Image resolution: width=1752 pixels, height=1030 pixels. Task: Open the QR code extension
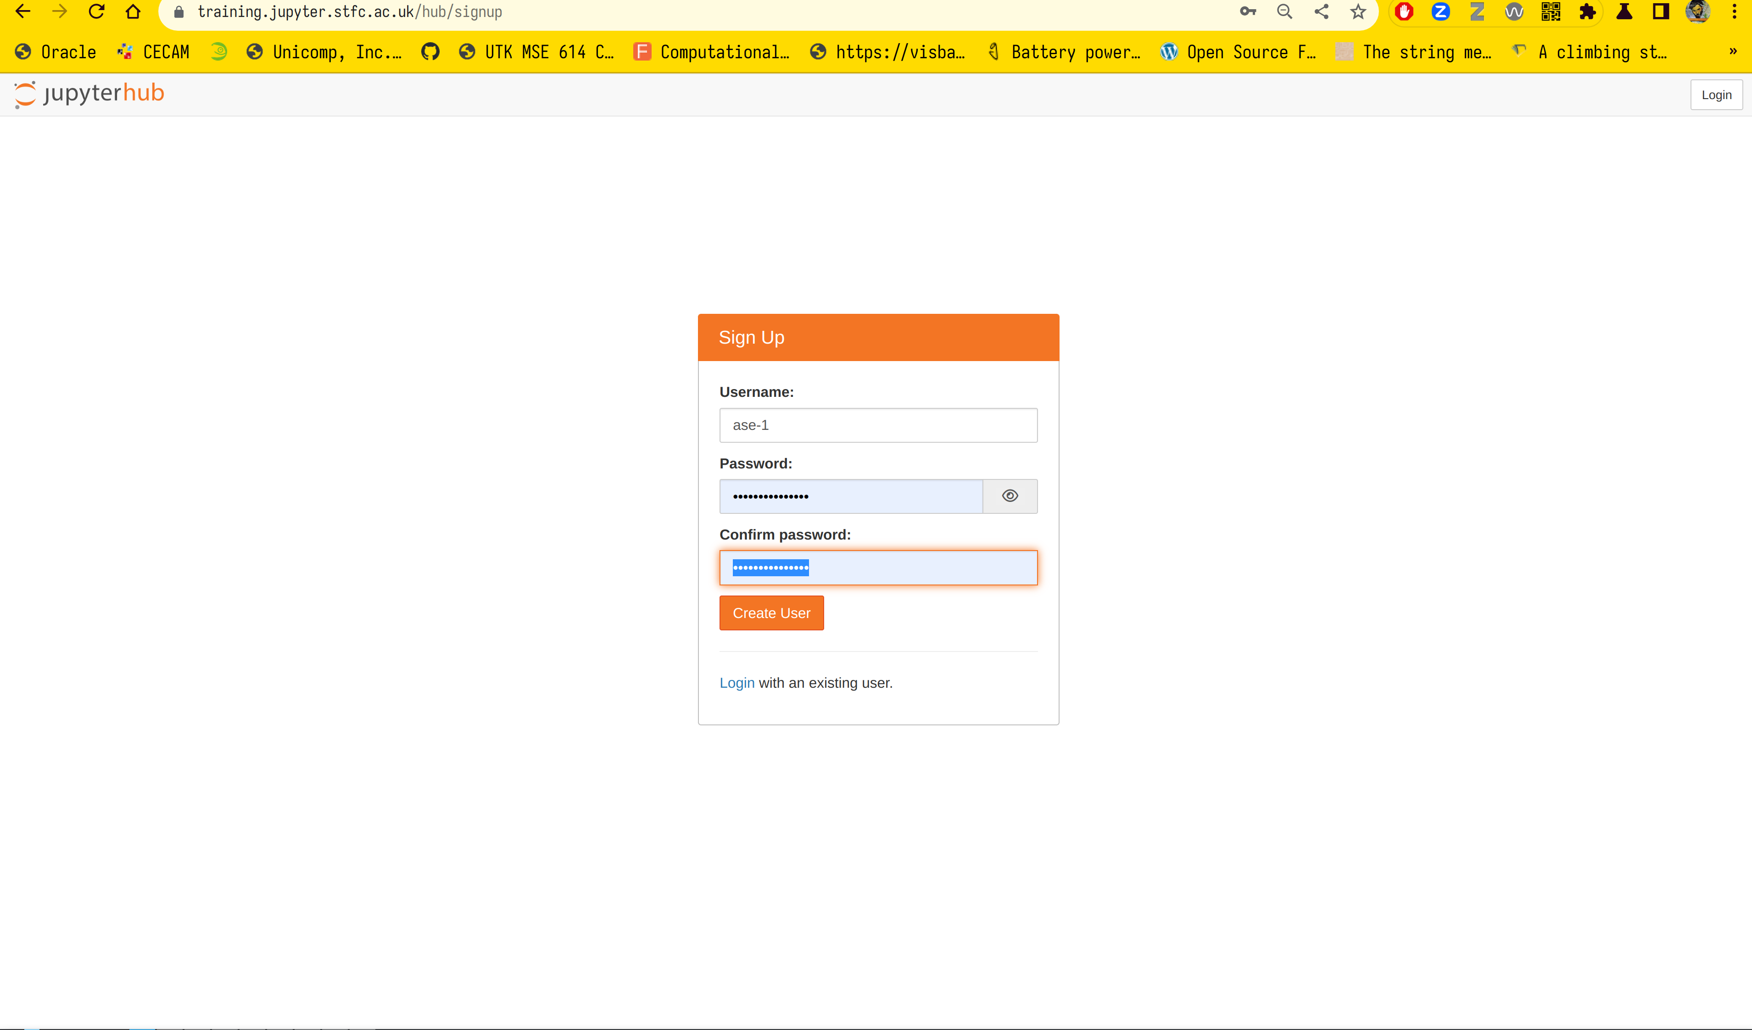1551,12
